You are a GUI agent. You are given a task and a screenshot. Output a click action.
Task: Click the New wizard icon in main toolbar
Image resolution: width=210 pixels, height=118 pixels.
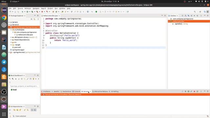coord(10,12)
